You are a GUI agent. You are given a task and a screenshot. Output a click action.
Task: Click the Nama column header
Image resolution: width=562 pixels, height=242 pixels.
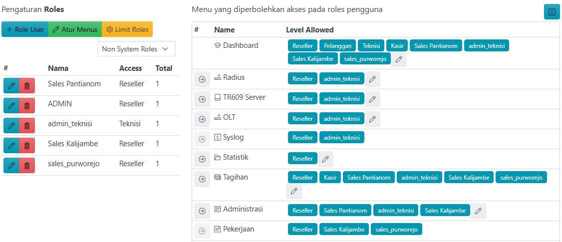point(58,68)
